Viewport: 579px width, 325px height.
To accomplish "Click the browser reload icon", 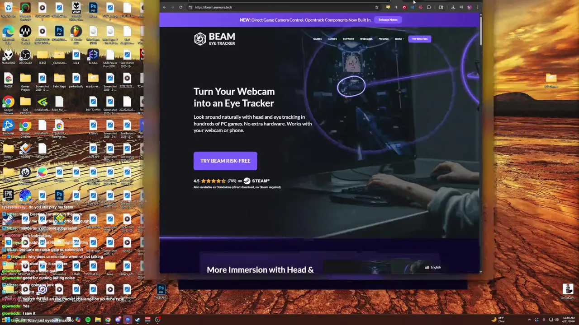I will [180, 7].
